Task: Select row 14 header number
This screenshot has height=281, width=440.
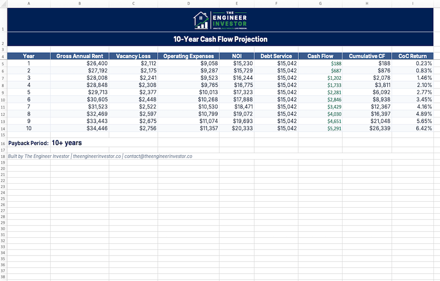Action: (x=3, y=129)
